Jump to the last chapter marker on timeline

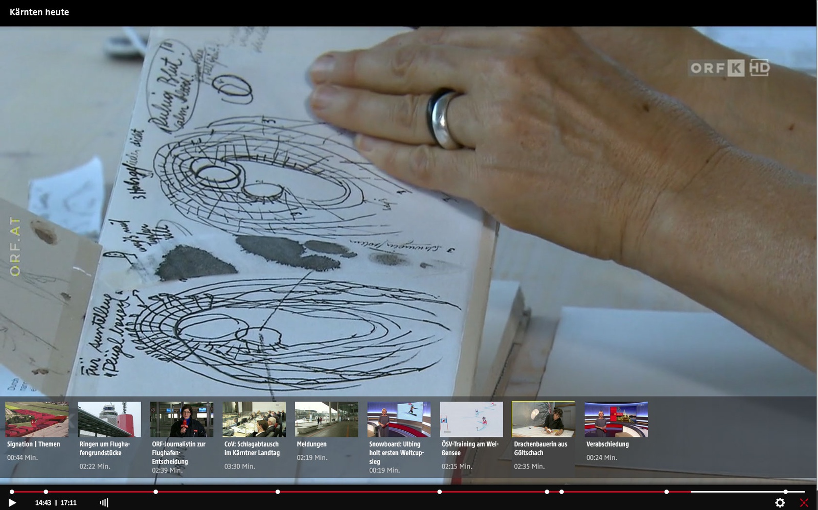786,492
